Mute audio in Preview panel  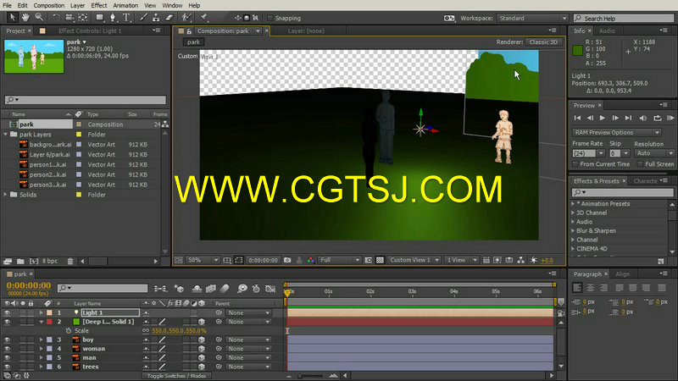pyautogui.click(x=643, y=118)
